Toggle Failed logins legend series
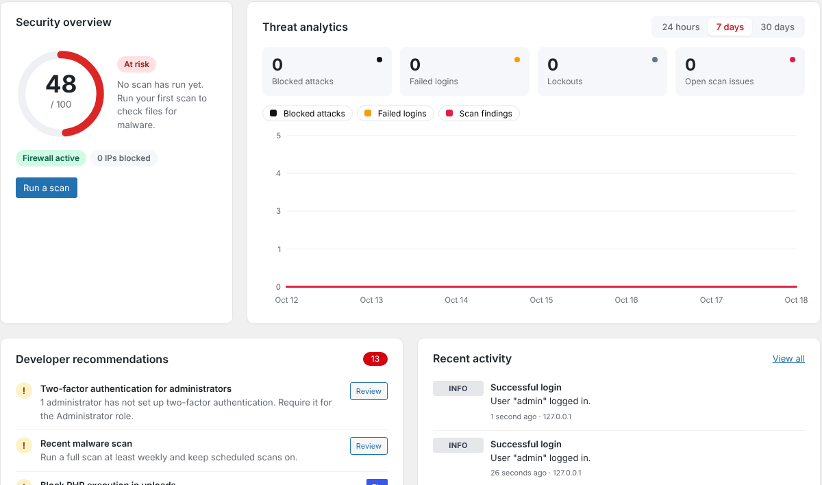822x485 pixels. [395, 114]
